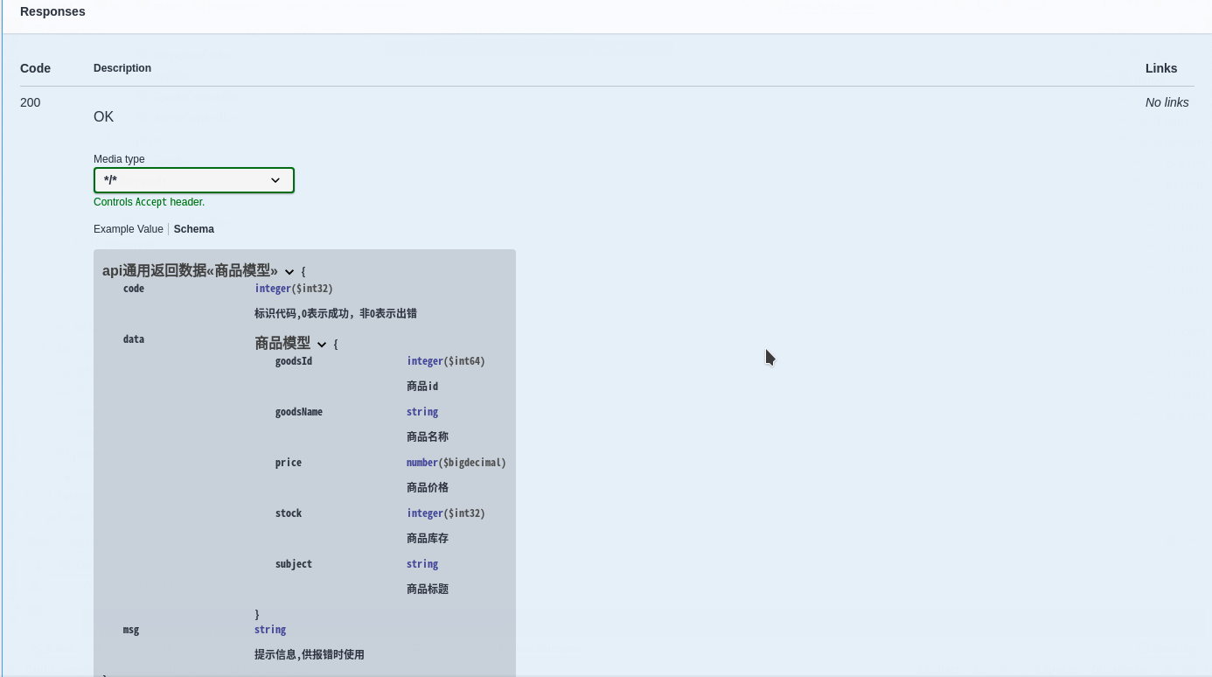This screenshot has height=677, width=1212.
Task: Click the No links text
Action: 1167,102
